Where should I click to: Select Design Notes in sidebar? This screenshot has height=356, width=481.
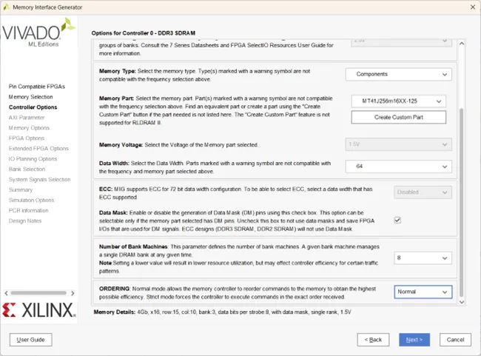[25, 221]
